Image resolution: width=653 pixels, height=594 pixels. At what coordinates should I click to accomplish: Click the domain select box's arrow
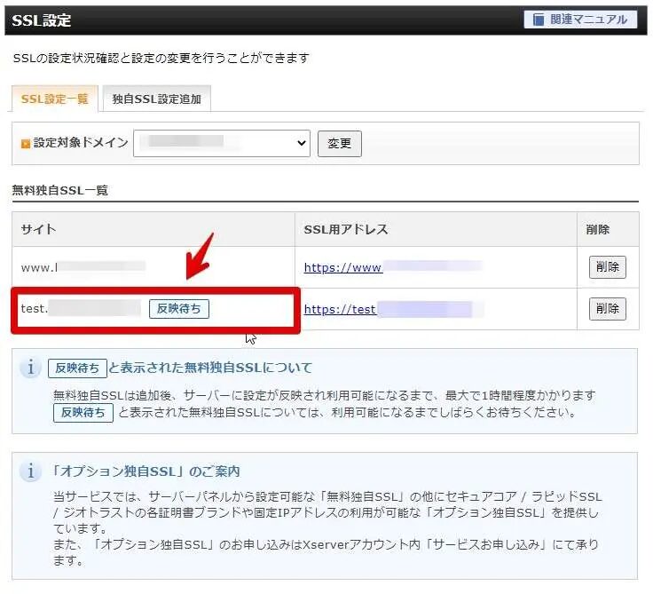pyautogui.click(x=302, y=143)
